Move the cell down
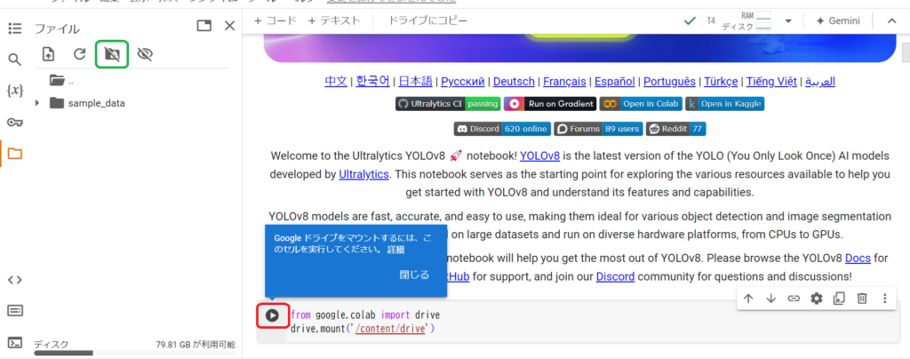This screenshot has width=910, height=359. coord(770,299)
